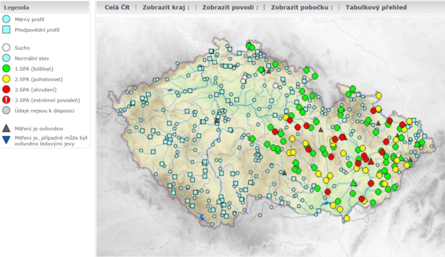Click the gray Údaje nejsou k dispozici circle
This screenshot has height=257, width=445.
(6, 110)
